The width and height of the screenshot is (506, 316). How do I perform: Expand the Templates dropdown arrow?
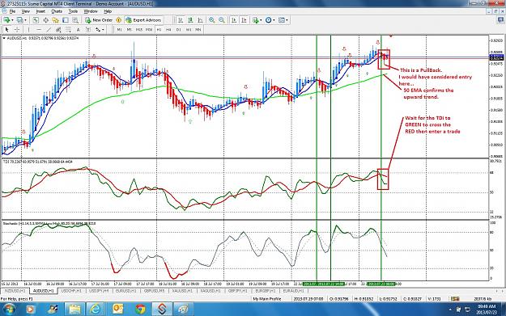(x=287, y=20)
